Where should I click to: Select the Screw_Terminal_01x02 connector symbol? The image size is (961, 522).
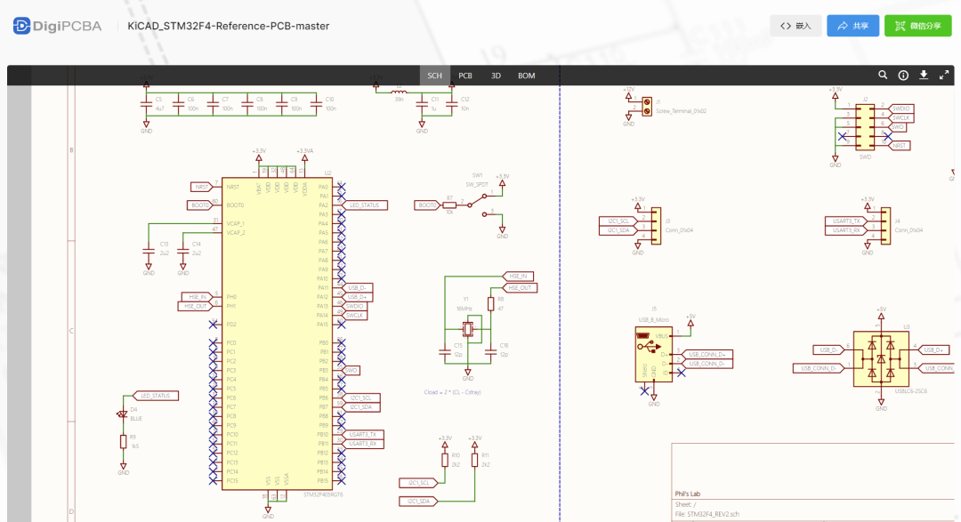647,107
